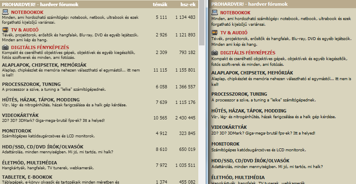Click the 'témák' column header in left window
Viewport: 356px width, 184px height.
pyautogui.click(x=160, y=4)
